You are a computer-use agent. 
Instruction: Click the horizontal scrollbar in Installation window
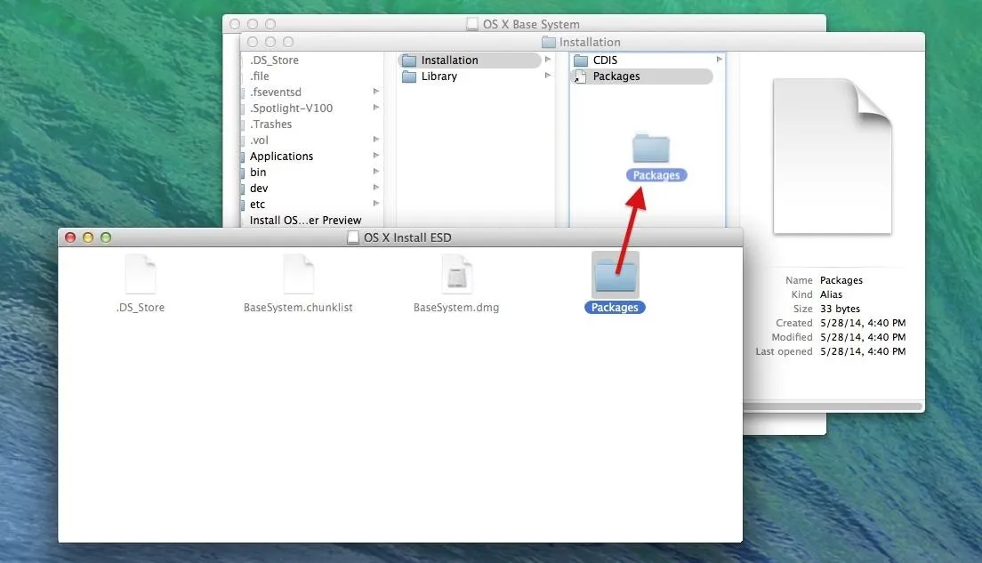click(833, 406)
